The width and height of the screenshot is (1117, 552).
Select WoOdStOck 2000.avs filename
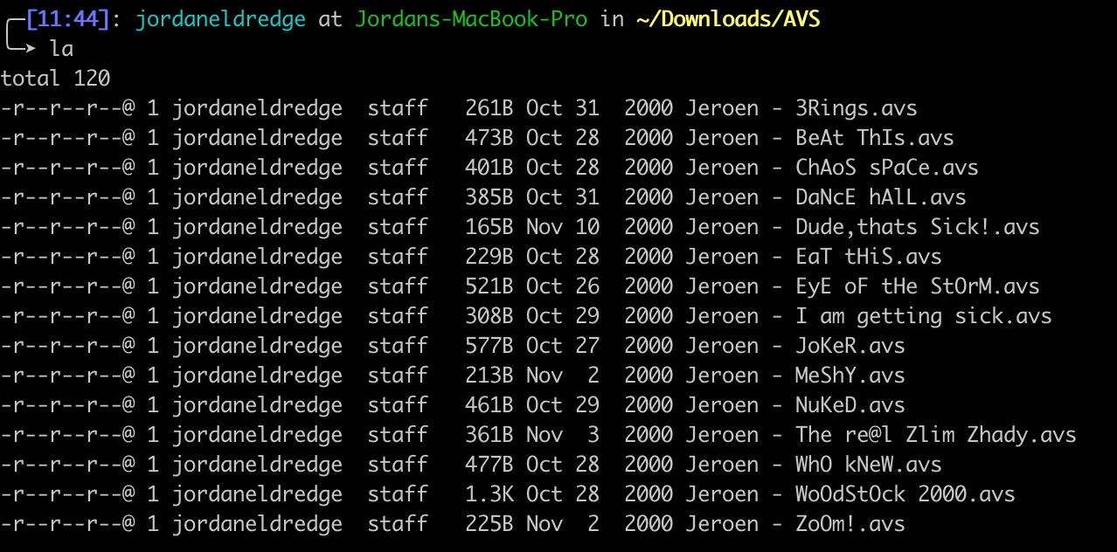click(905, 494)
